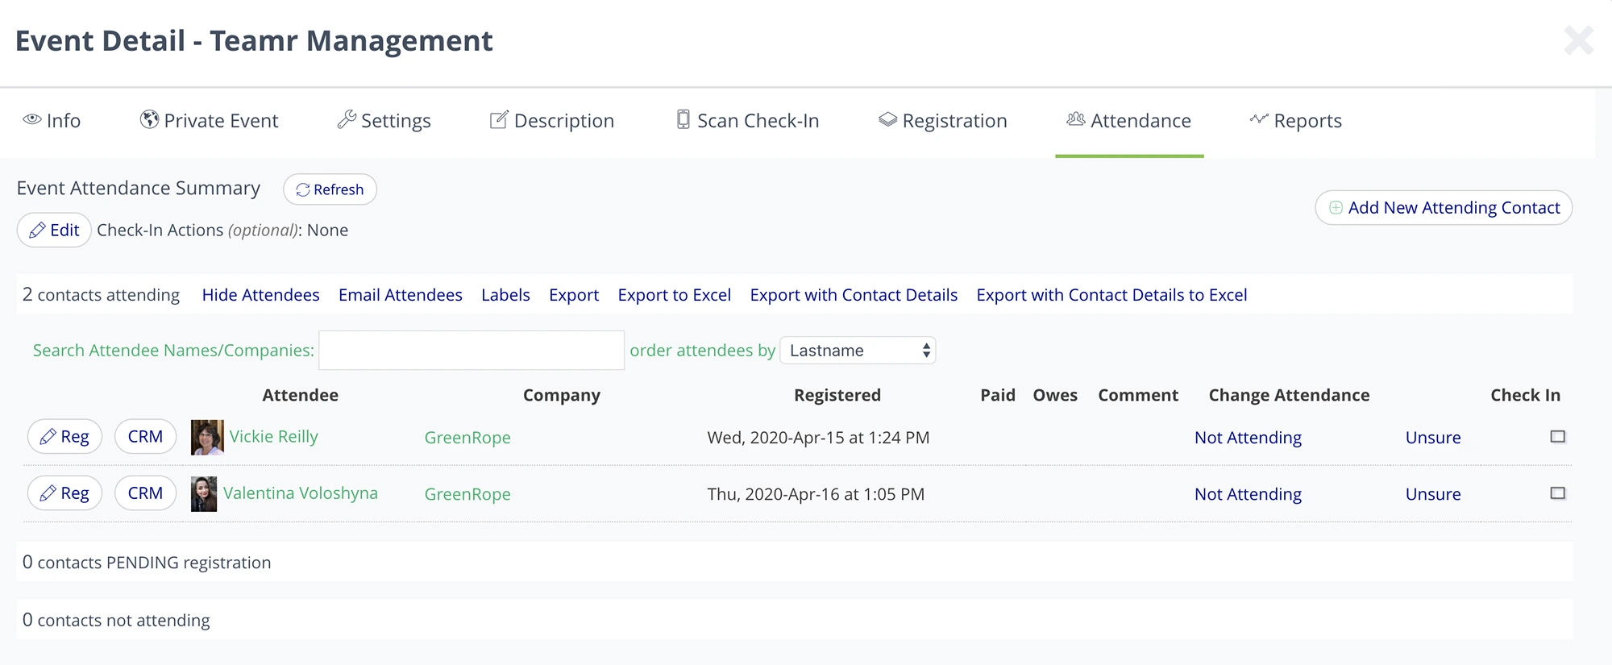Click Vickie Reilly's profile photo
This screenshot has width=1612, height=665.
207,437
